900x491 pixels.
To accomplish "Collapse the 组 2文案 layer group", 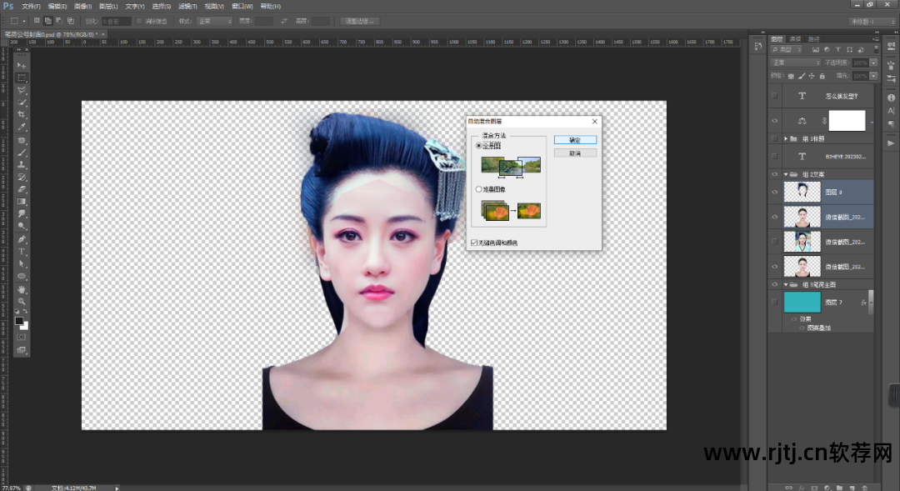I will (x=786, y=174).
